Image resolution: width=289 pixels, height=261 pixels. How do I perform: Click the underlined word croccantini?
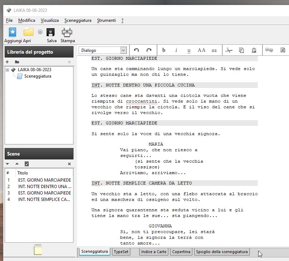142,101
